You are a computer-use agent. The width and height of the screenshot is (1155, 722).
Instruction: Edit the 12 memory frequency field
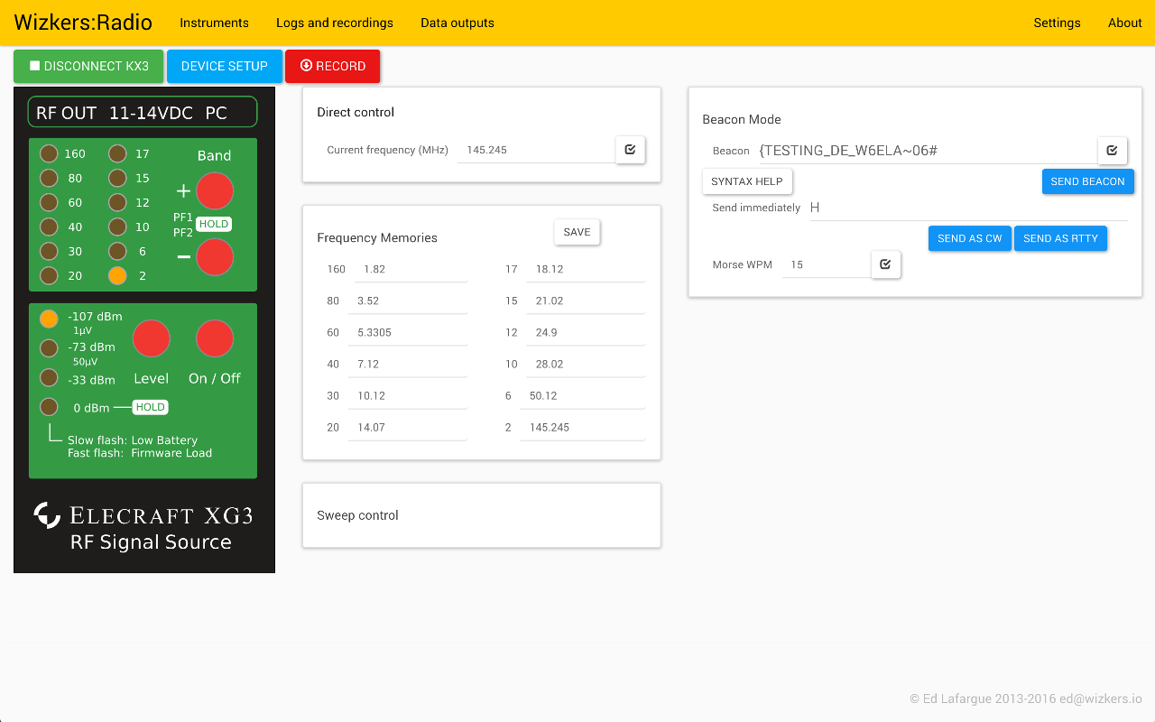coord(586,332)
